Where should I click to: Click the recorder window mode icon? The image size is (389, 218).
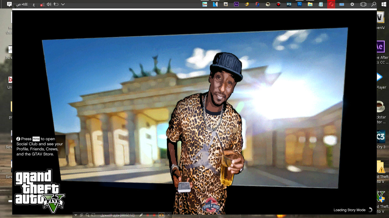[x=81, y=215]
